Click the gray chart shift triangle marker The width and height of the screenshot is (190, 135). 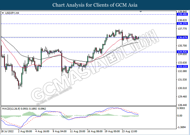[x=141, y=12]
